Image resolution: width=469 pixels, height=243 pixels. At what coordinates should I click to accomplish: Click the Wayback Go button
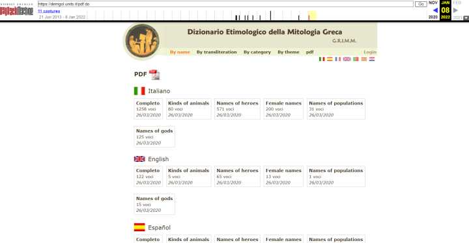pos(421,4)
